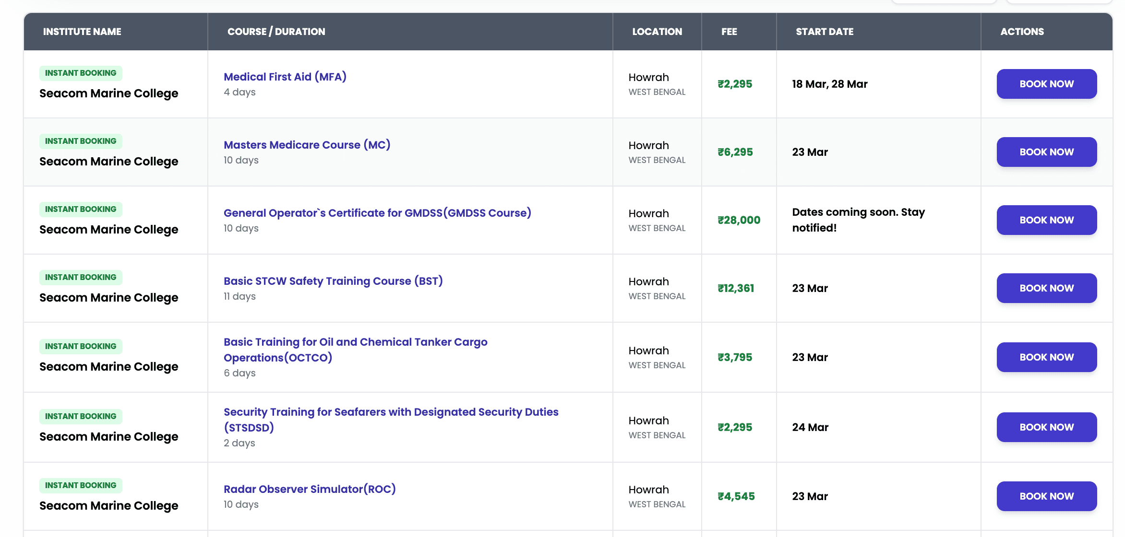The image size is (1125, 537).
Task: Open Masters Medicare Course (MC) link
Action: tap(307, 145)
